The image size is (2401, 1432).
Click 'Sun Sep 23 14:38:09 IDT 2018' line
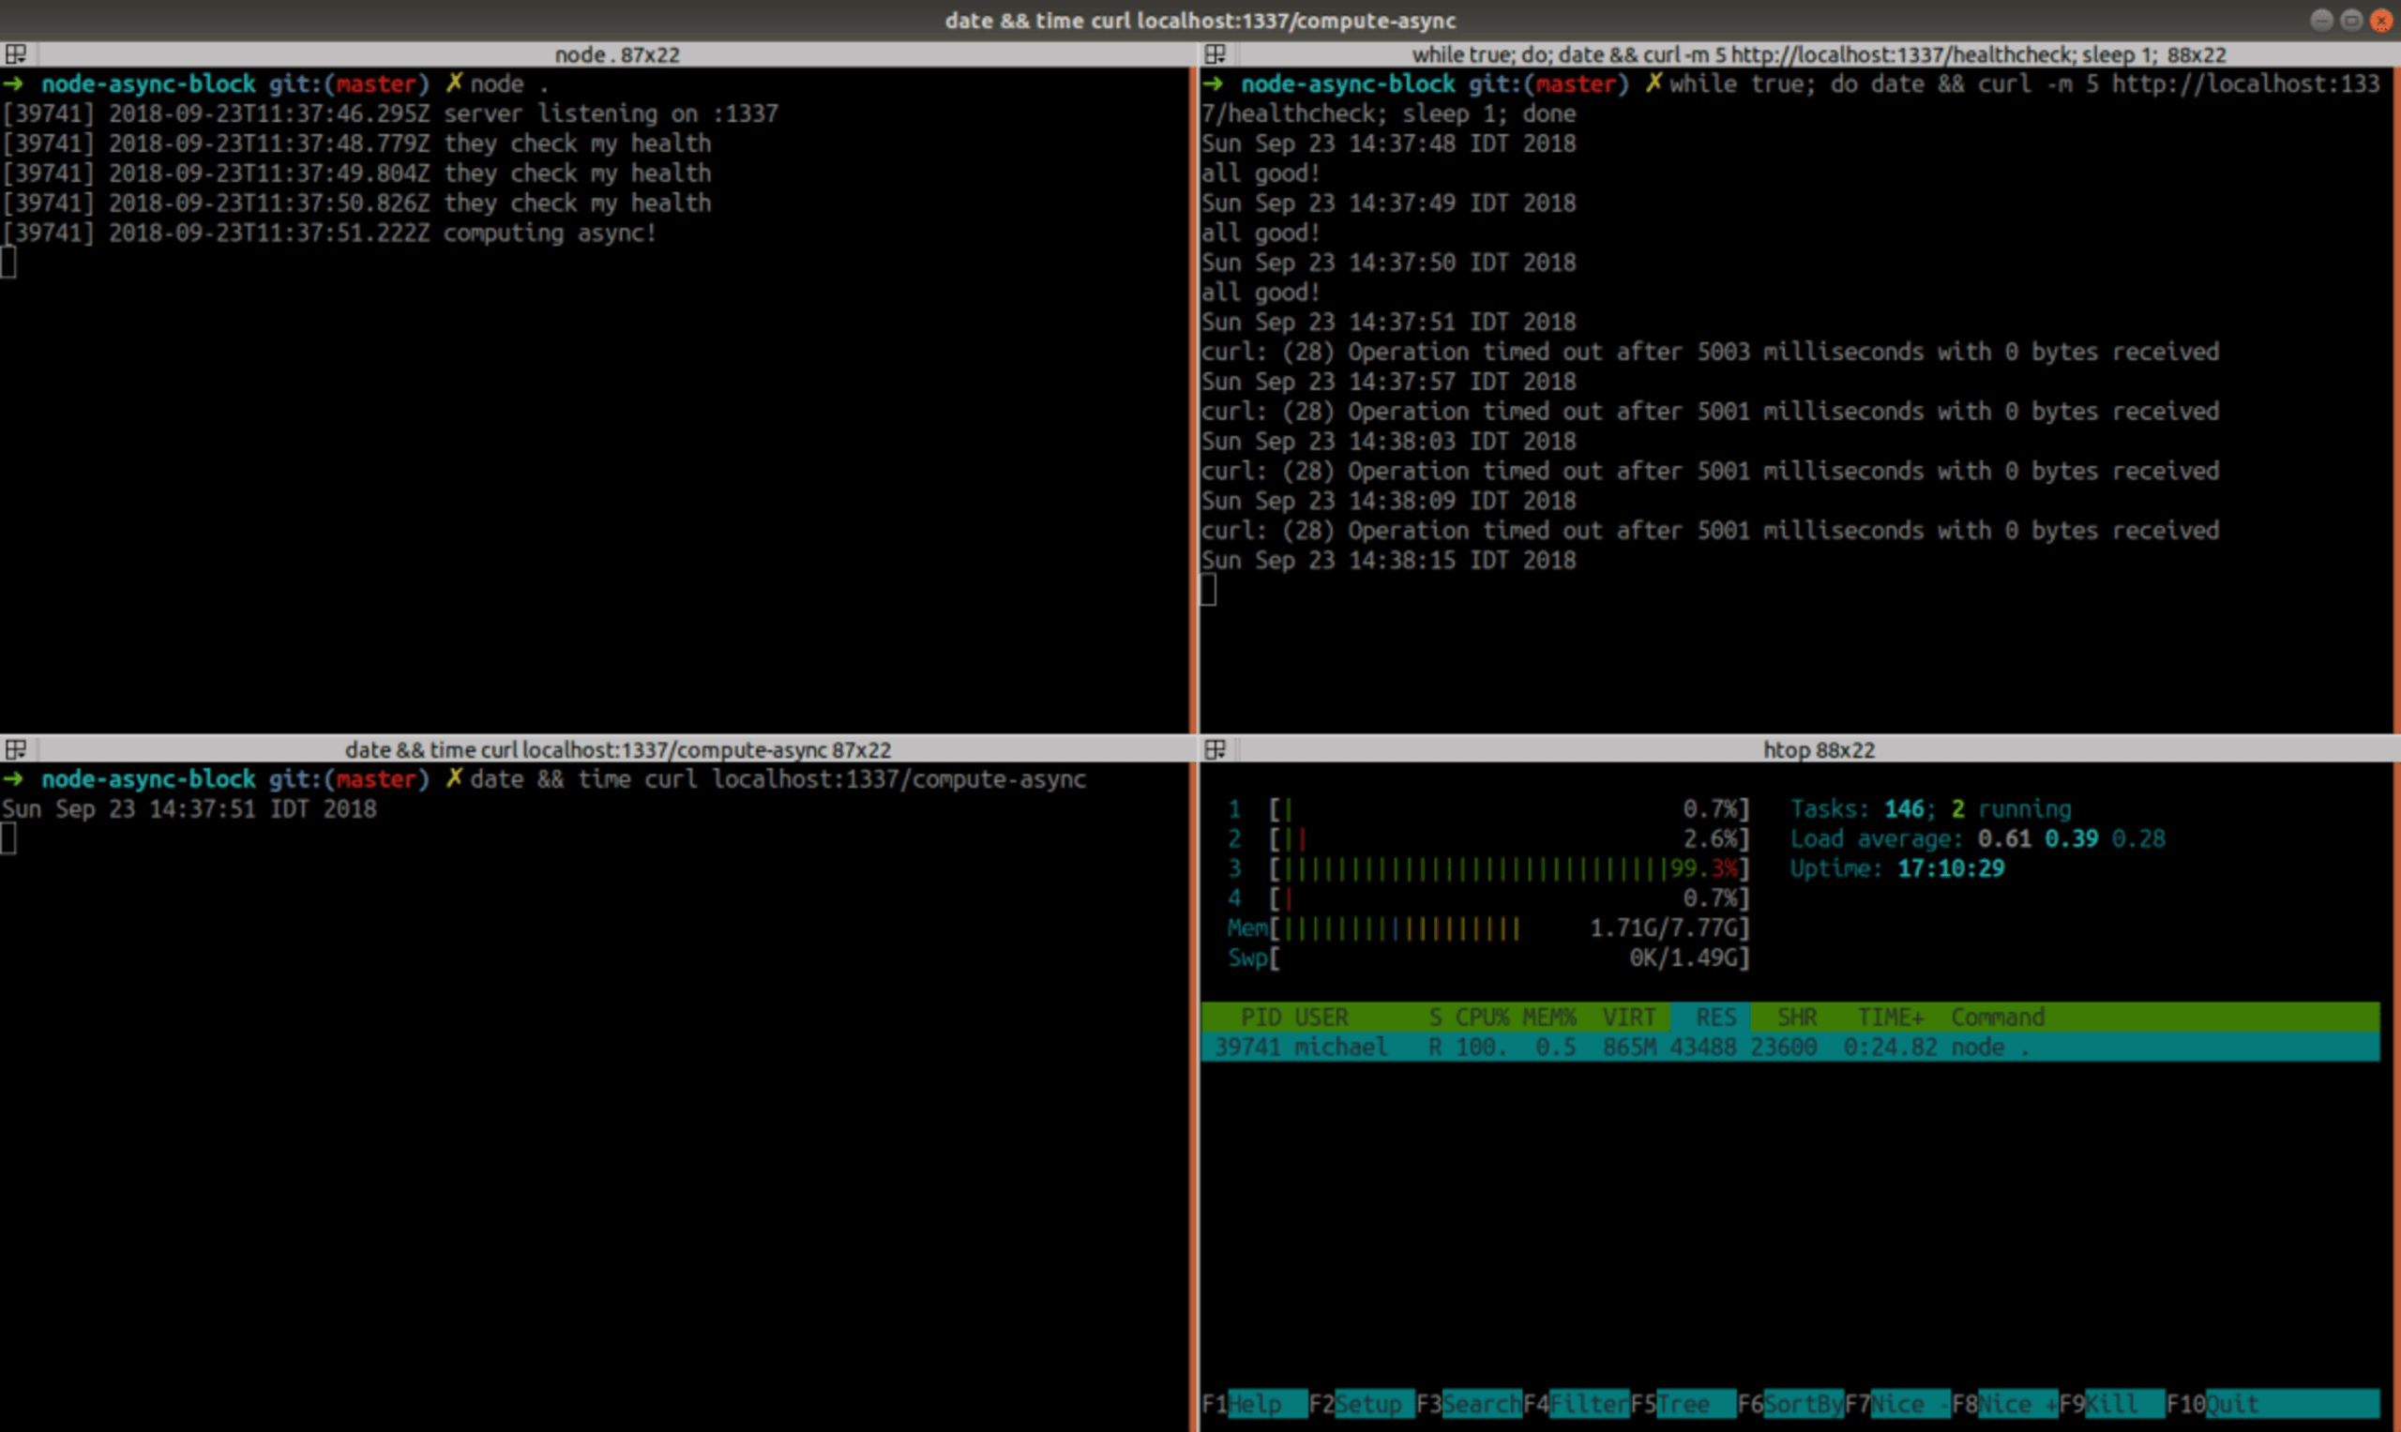1389,501
